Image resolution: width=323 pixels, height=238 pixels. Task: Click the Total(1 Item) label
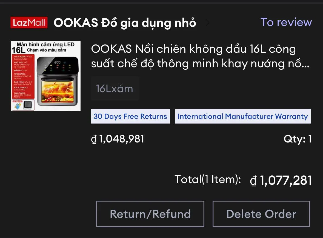[x=208, y=179]
